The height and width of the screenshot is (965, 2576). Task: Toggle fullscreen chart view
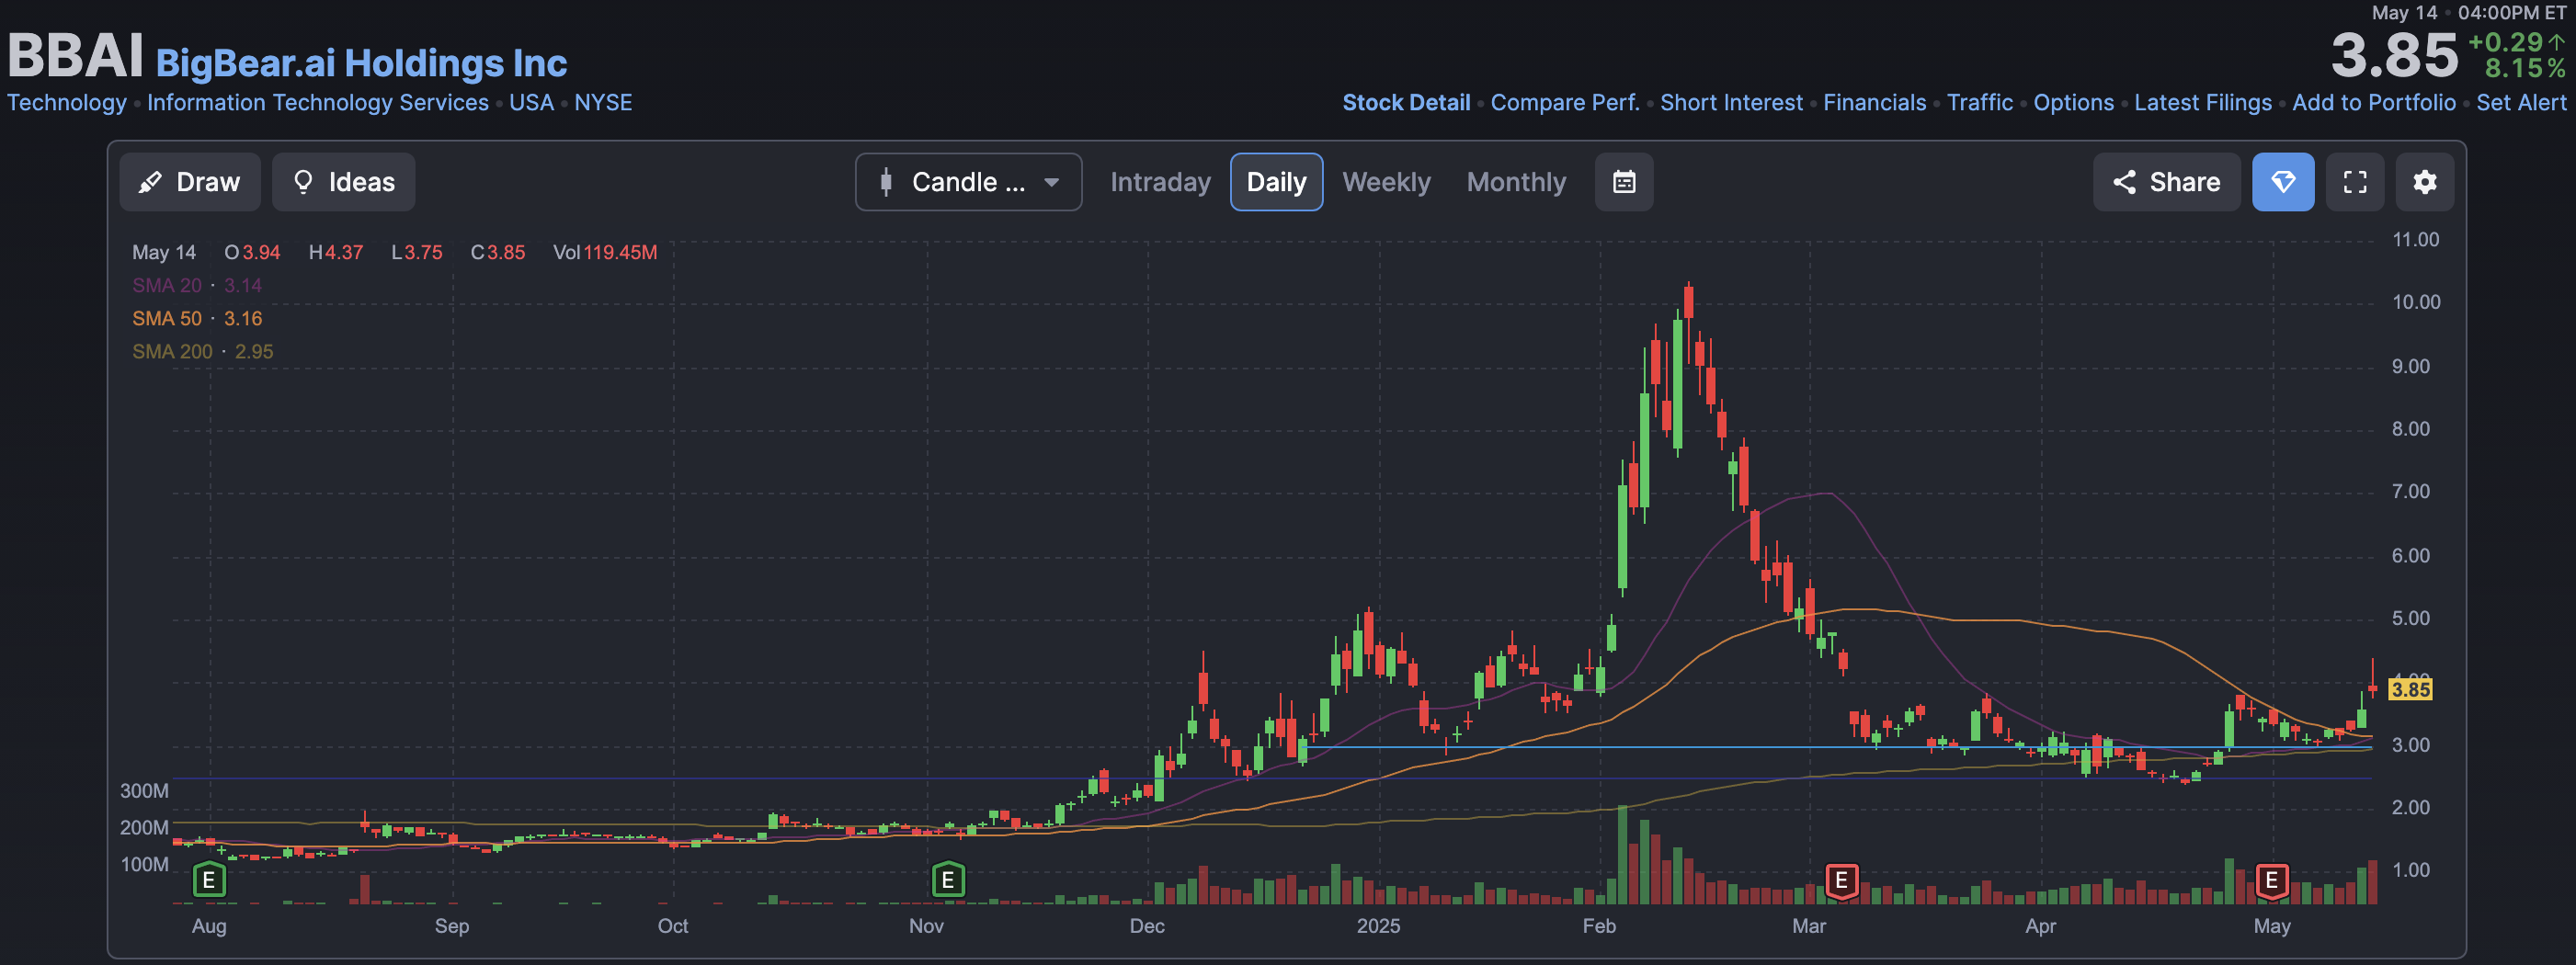pyautogui.click(x=2355, y=182)
